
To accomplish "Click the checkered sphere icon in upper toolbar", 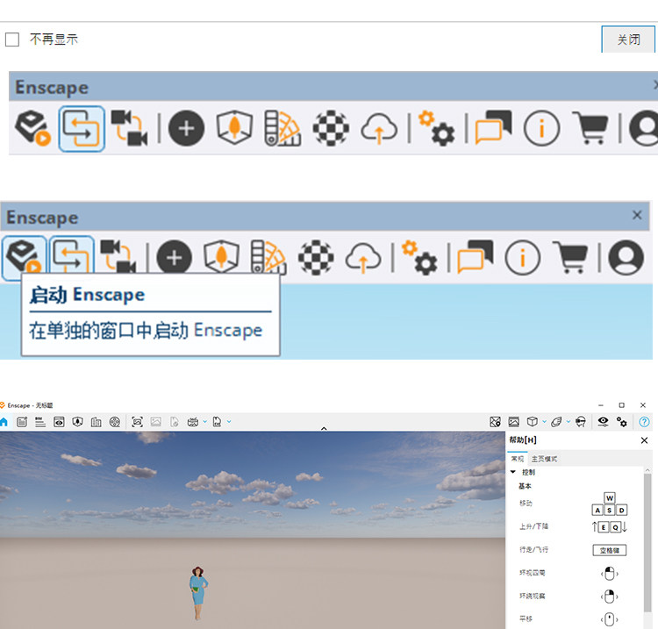I will tap(331, 128).
